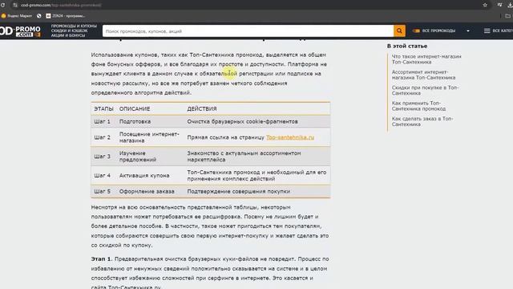
Task: Open the hamburger icon for Все категории
Action: 487,31
